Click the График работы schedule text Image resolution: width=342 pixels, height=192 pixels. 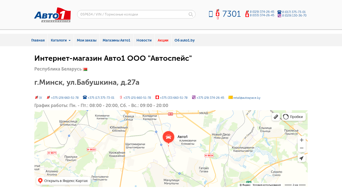pos(101,105)
